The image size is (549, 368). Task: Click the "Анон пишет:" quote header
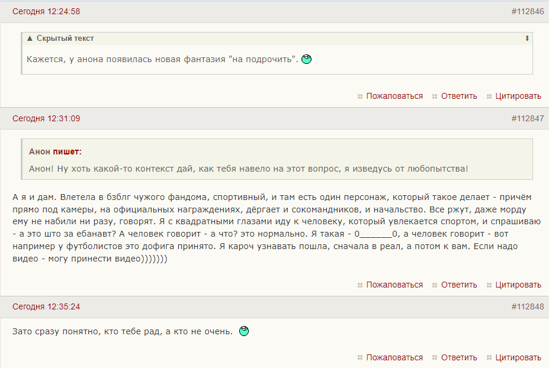pos(55,152)
